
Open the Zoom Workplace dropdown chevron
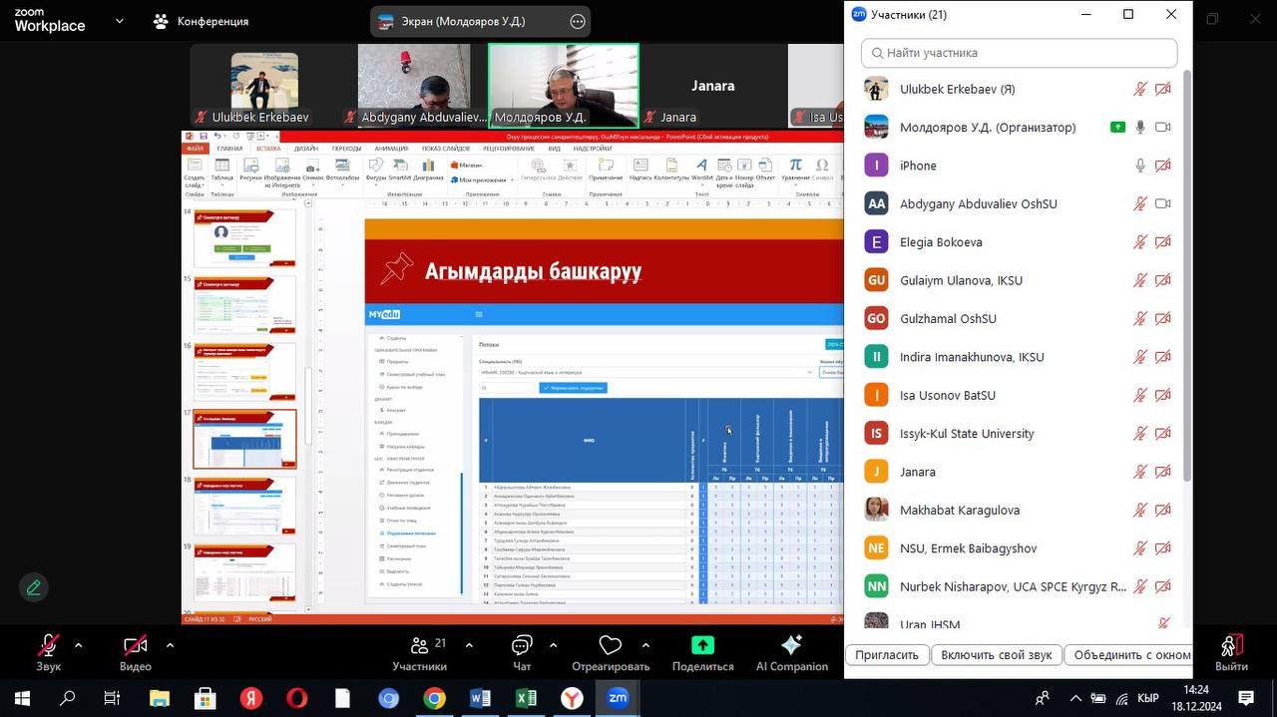click(x=120, y=20)
